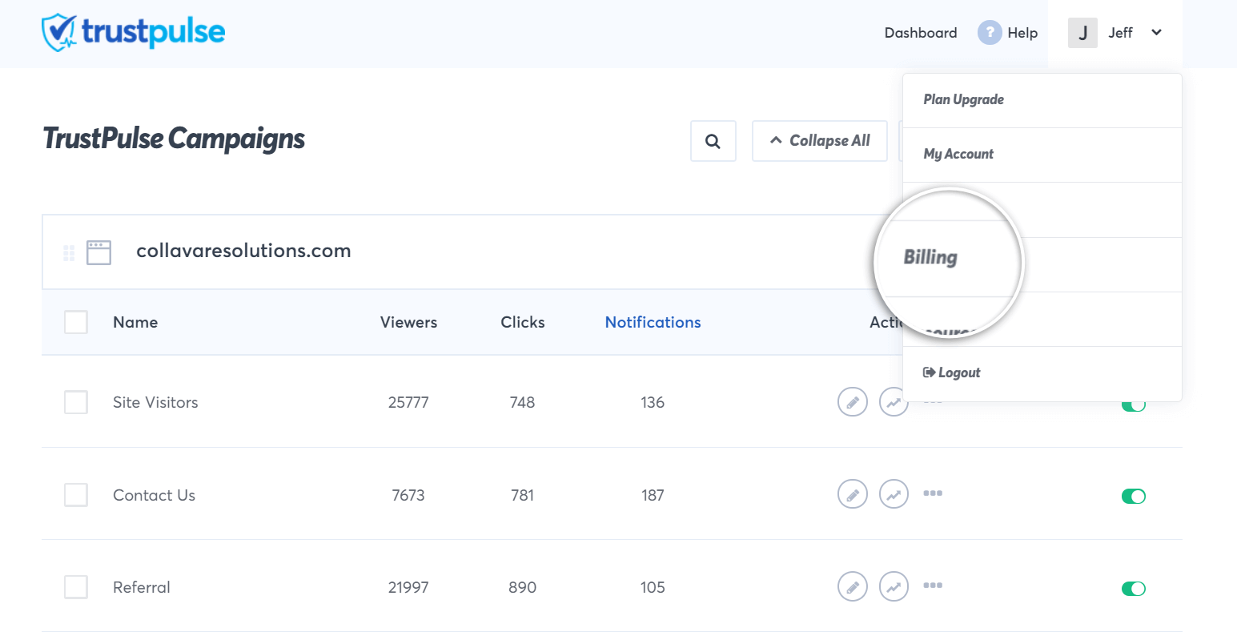
Task: Toggle the Site Visitors campaign switch
Action: tap(1134, 405)
